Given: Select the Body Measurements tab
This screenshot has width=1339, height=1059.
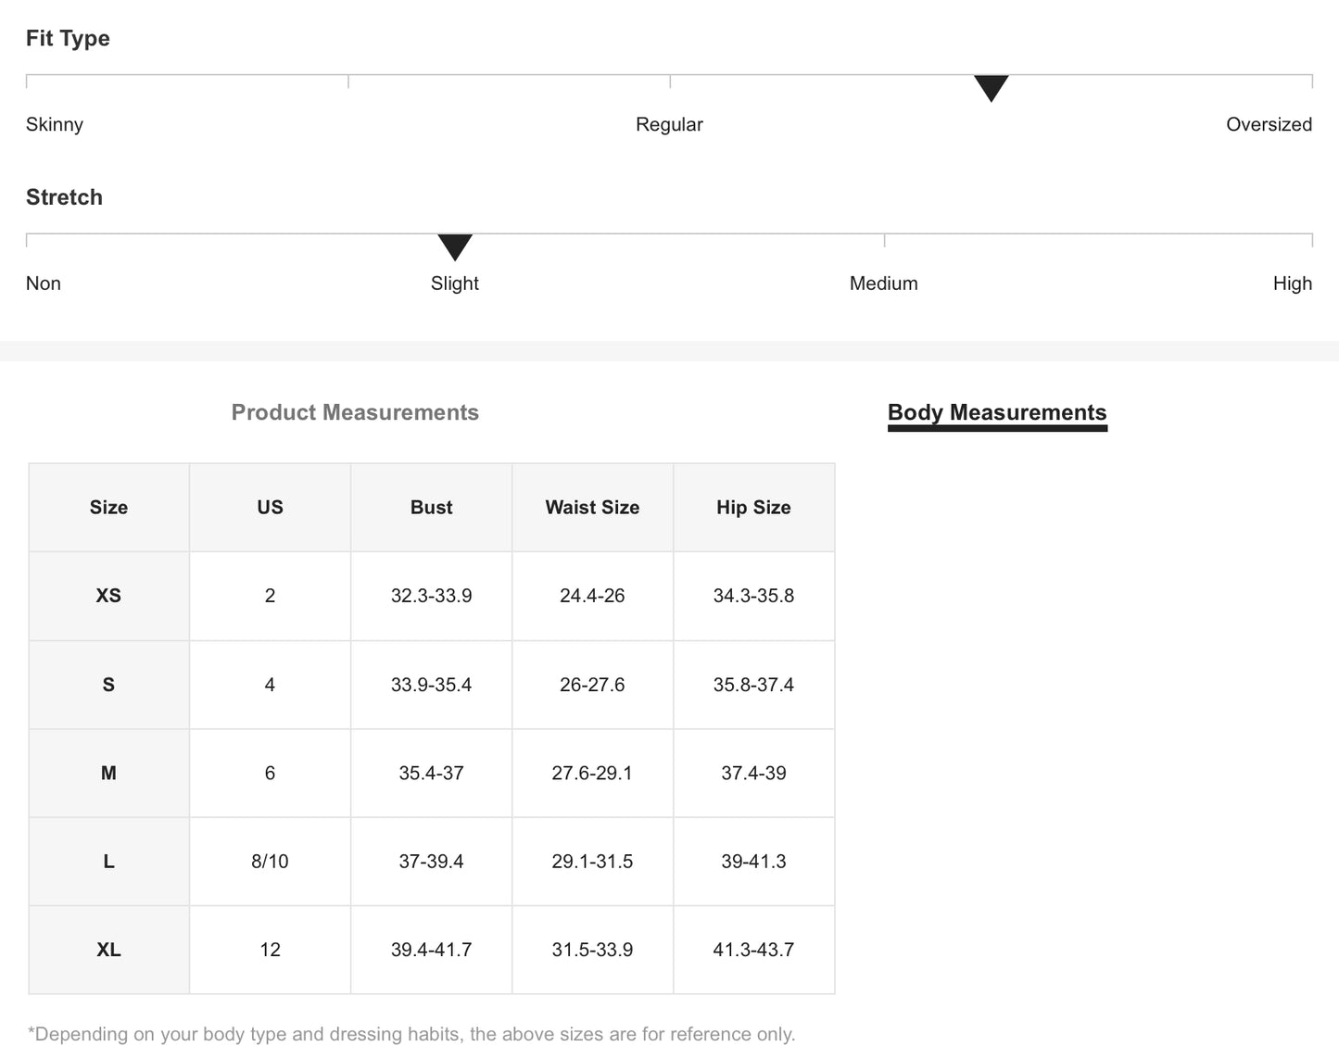Looking at the screenshot, I should click(997, 412).
